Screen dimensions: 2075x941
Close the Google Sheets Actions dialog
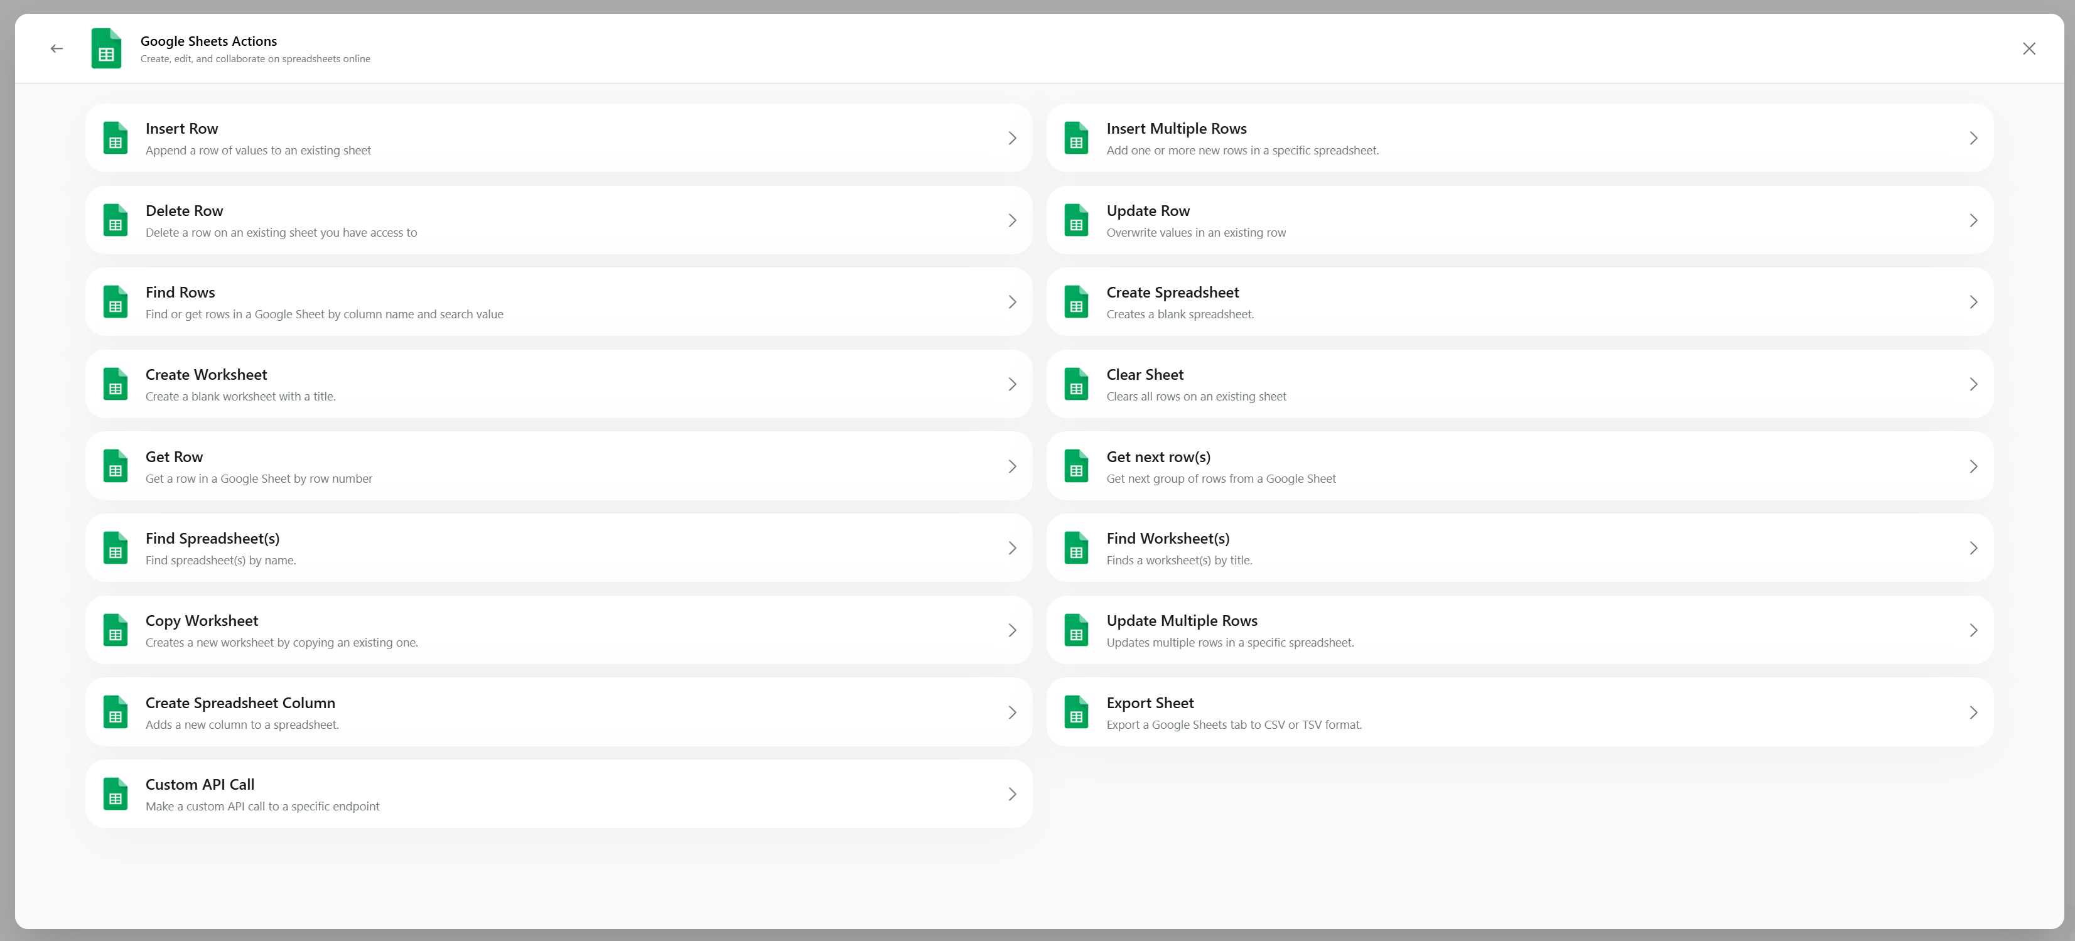(2029, 48)
